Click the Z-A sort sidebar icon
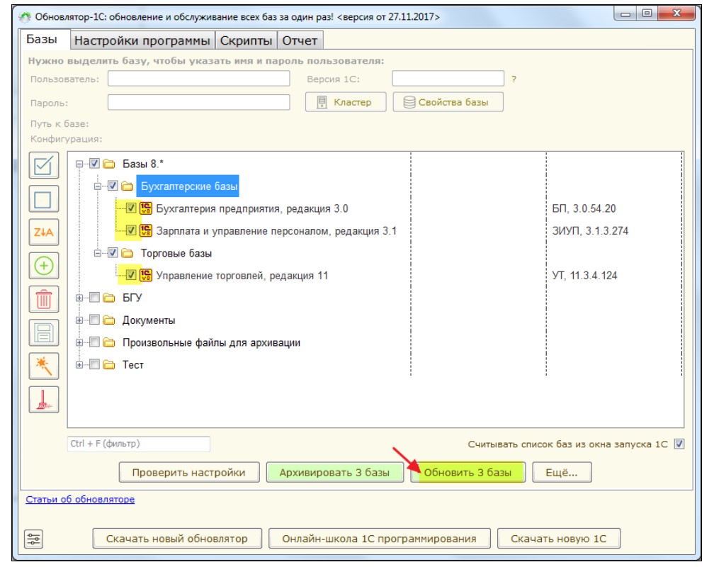 pyautogui.click(x=44, y=232)
